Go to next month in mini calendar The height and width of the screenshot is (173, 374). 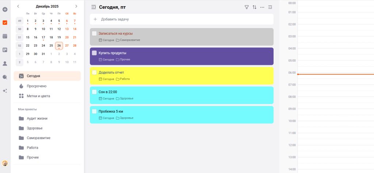[x=76, y=6]
